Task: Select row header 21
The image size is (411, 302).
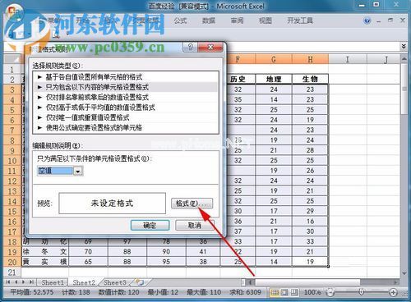Action: [x=12, y=272]
